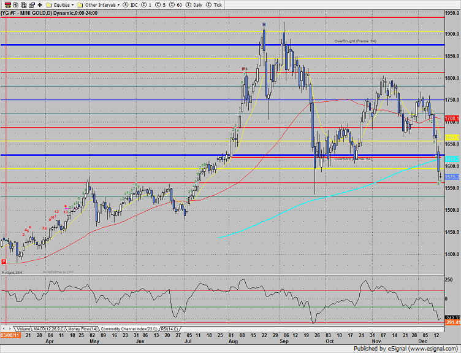Viewport: 461px width, 353px height.
Task: Click the fourth toolbar page-window icon
Action: click(x=32, y=5)
